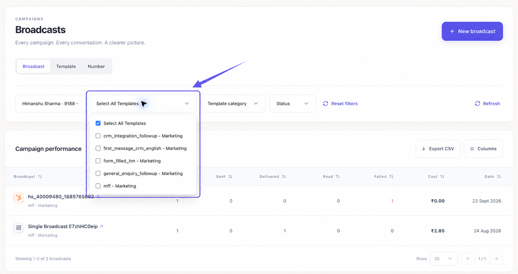
Task: Click Showing 1–2 of 2 broadcasts text
Action: [43, 259]
